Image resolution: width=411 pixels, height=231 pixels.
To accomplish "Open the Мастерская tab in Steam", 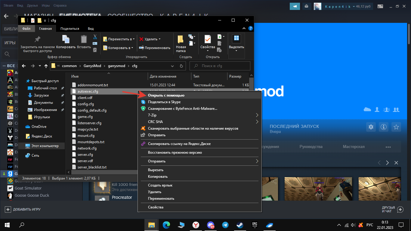I will coord(354,147).
